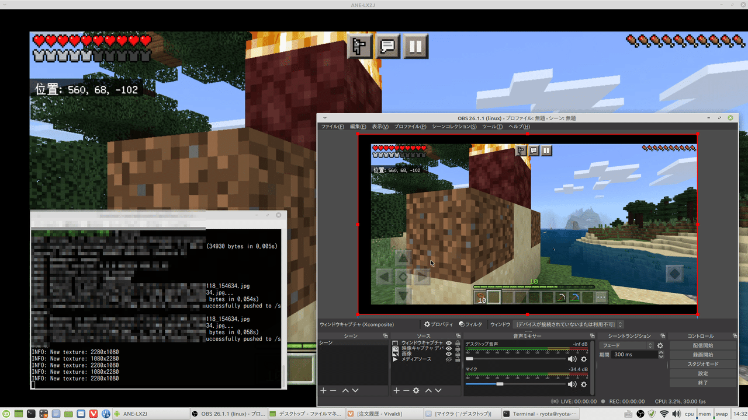The image size is (748, 420).
Task: Open the プロファイル menu in OBS
Action: [x=410, y=127]
